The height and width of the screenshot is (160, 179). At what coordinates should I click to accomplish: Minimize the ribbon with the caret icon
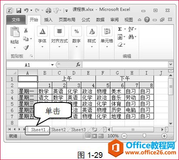coord(139,20)
